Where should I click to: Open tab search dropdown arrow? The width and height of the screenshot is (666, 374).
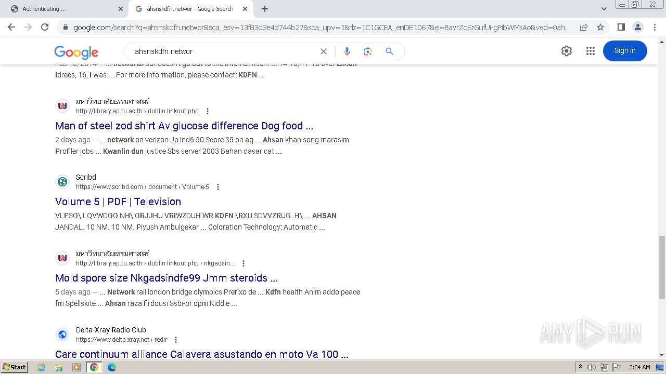(x=604, y=9)
